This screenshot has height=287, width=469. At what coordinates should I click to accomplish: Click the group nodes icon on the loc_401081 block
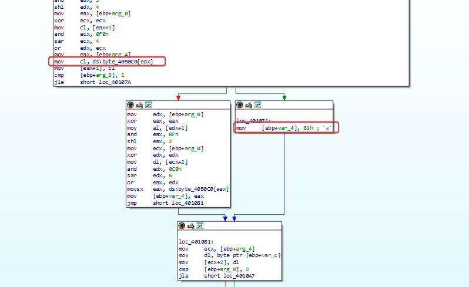pos(200,226)
